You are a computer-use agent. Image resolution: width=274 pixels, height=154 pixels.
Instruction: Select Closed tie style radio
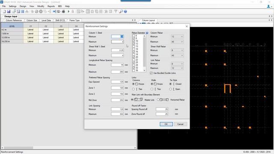click(170, 84)
